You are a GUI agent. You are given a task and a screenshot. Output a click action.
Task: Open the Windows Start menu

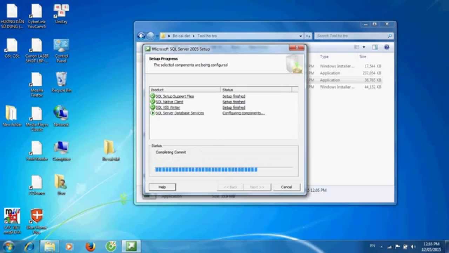click(8, 246)
